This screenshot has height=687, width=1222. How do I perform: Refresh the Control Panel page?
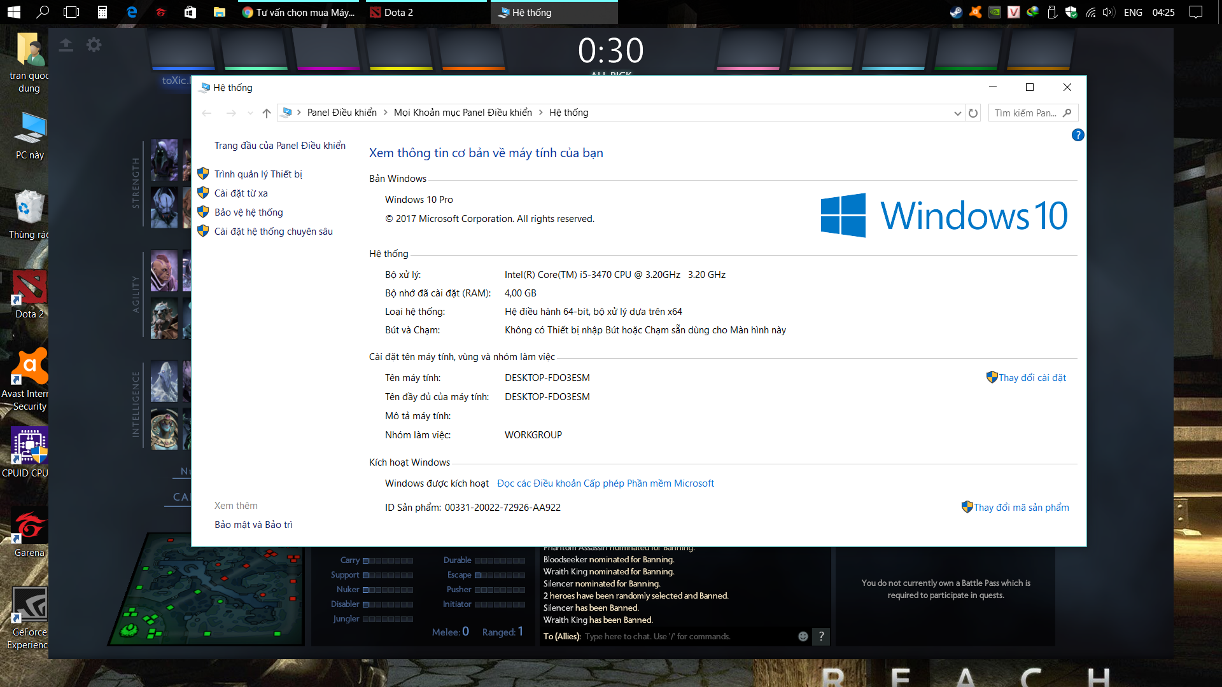pyautogui.click(x=973, y=113)
